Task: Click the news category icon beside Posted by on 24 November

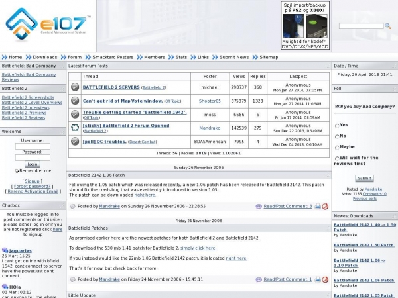Action: pyautogui.click(x=73, y=279)
